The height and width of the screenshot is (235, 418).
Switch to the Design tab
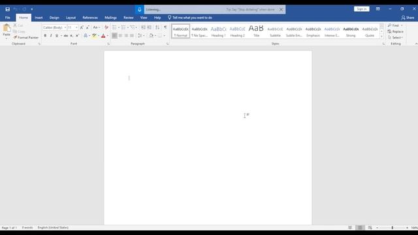[x=54, y=18]
